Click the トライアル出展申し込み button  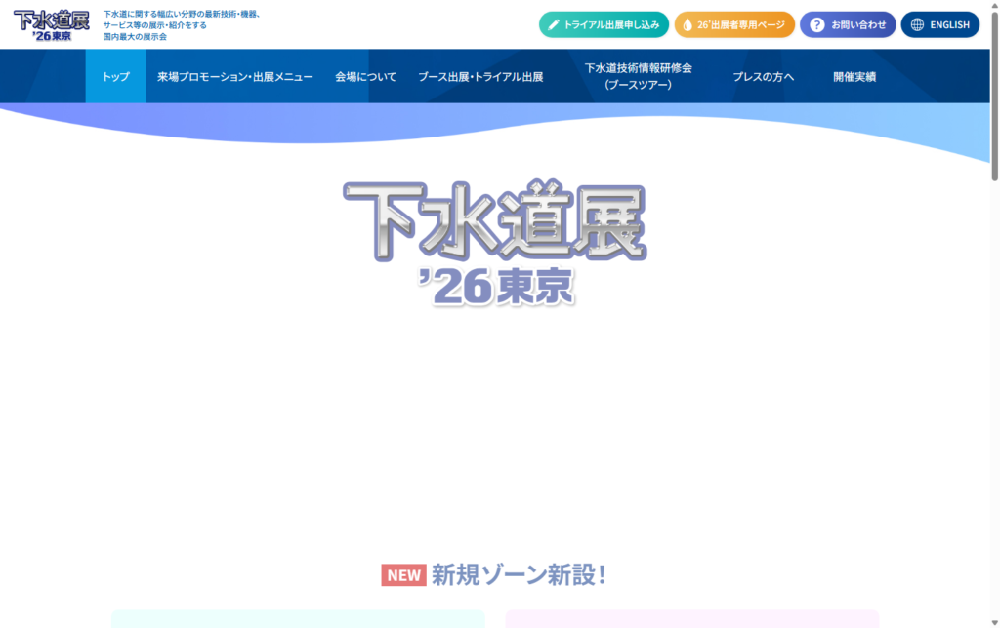click(604, 24)
